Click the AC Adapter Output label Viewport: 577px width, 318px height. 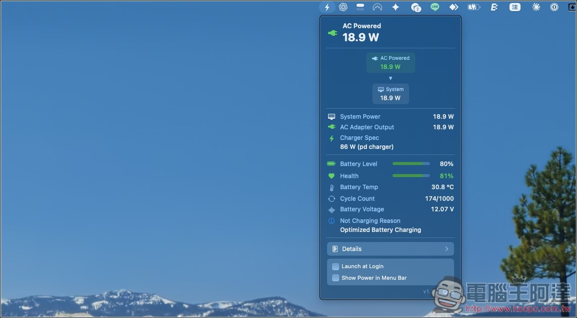tap(367, 127)
